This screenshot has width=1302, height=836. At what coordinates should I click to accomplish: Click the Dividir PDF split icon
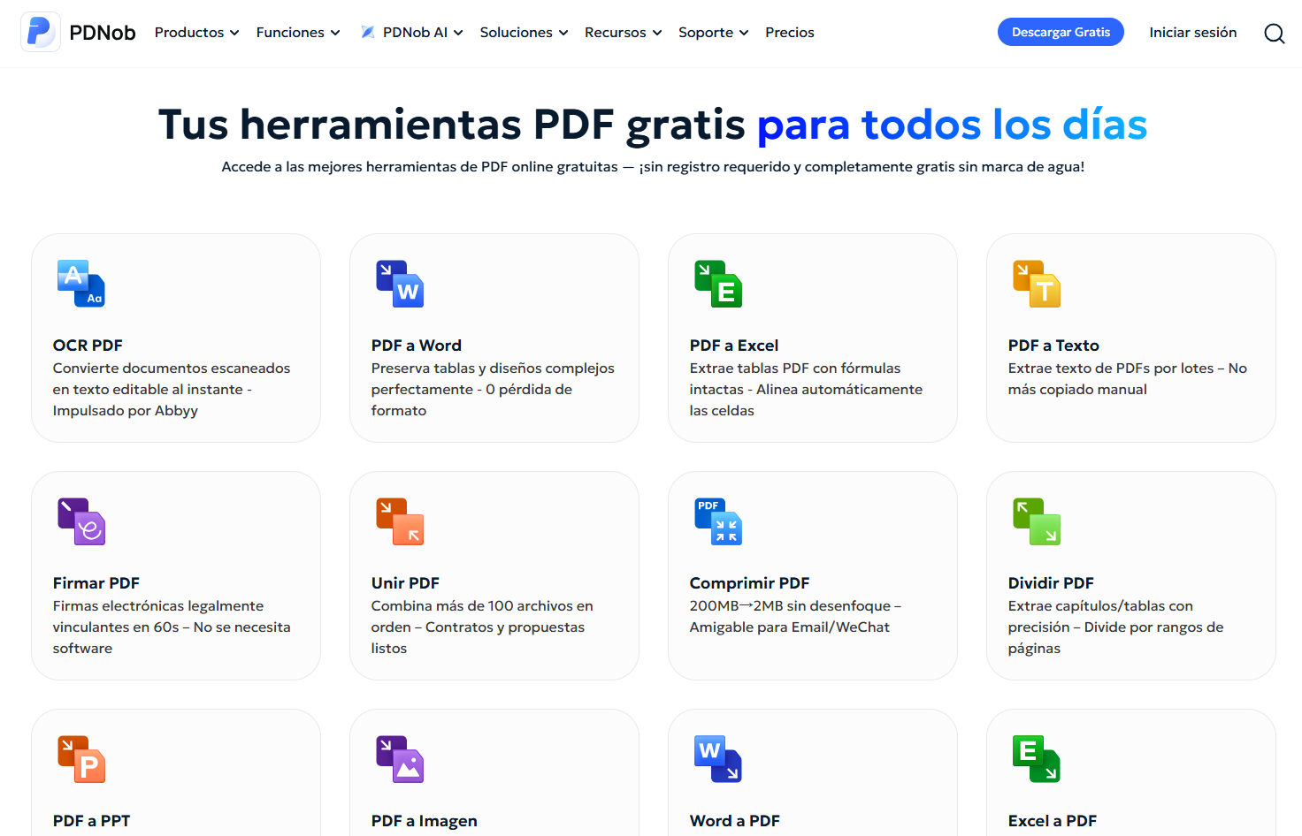point(1037,521)
